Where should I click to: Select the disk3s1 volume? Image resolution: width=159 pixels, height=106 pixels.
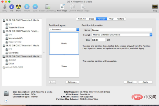[22, 60]
